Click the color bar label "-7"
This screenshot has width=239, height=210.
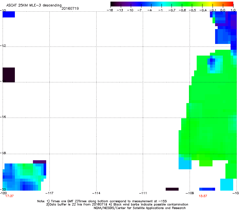140,10
